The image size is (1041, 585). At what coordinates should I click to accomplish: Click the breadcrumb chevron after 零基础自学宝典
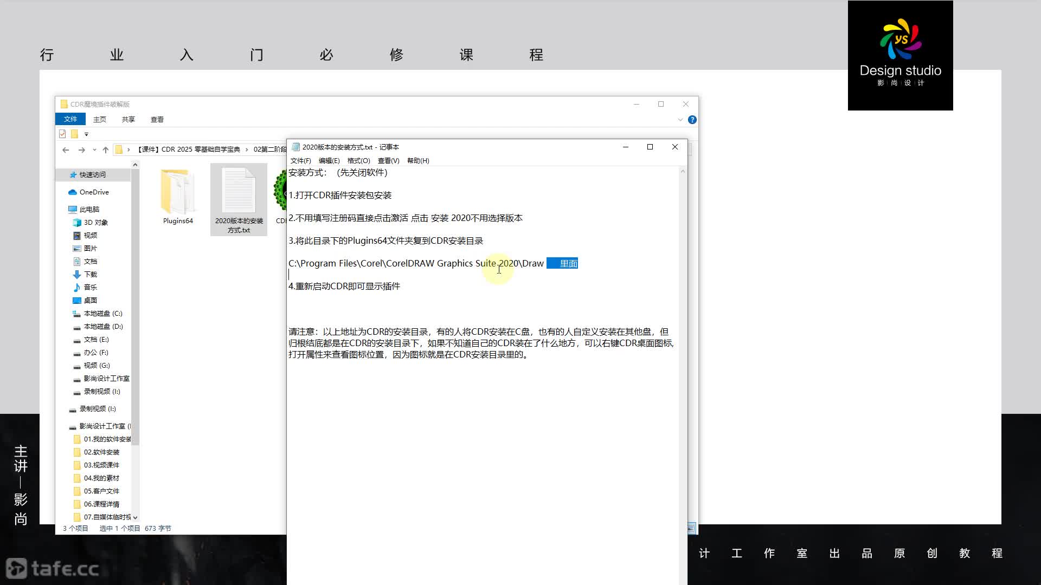247,150
